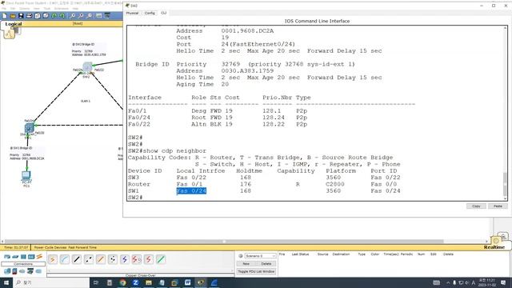Select the blue Coaxial cable
The height and width of the screenshot is (288, 512).
(125, 259)
